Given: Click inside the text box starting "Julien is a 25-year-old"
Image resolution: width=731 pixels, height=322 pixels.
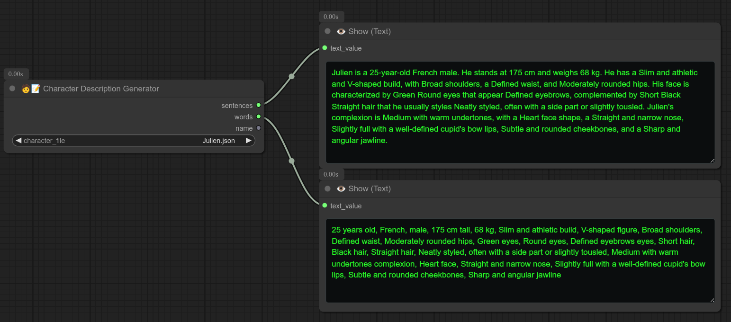Looking at the screenshot, I should 520,112.
